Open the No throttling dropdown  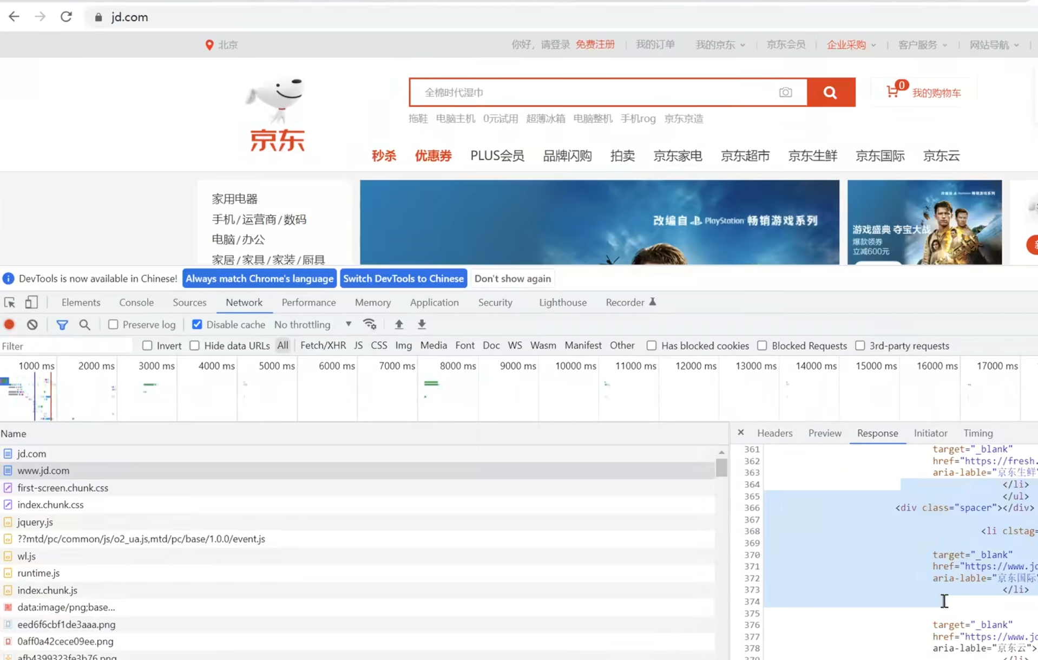[312, 324]
